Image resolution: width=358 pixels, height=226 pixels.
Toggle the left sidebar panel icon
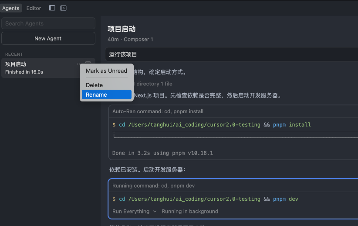coord(52,8)
